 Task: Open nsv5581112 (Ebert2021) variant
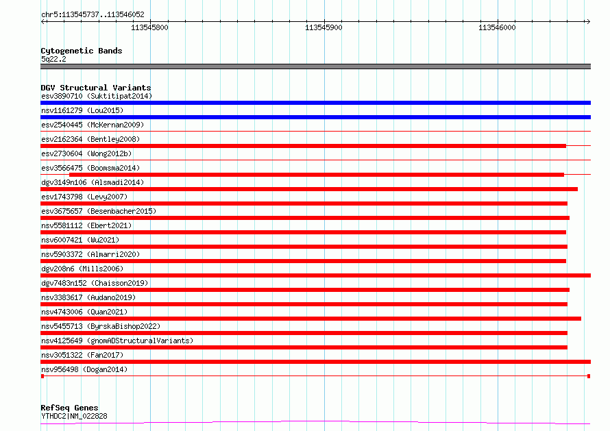(x=86, y=225)
